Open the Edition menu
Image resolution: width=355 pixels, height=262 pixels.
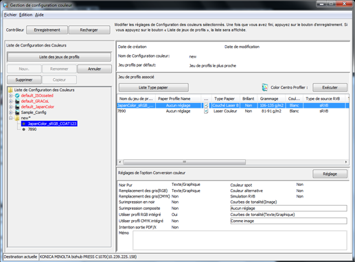pos(25,15)
